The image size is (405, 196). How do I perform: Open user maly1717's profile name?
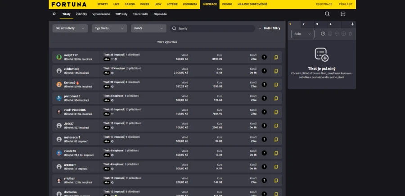click(x=71, y=55)
